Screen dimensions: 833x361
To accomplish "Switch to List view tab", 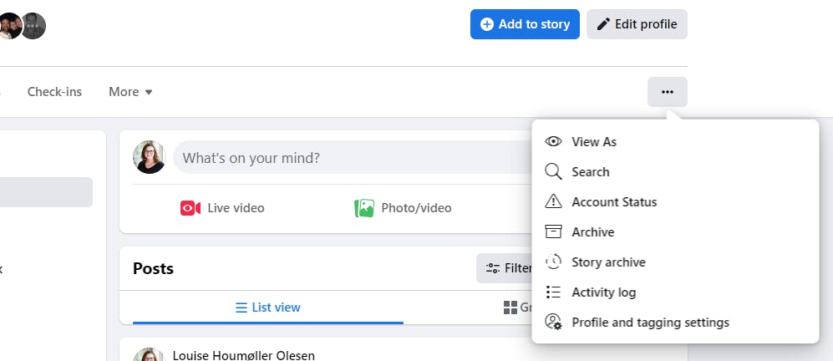I will tap(267, 308).
